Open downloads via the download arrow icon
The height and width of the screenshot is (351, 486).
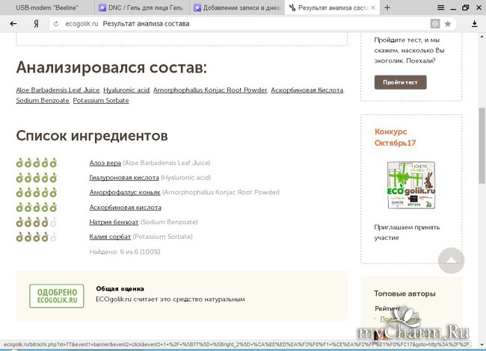(475, 24)
